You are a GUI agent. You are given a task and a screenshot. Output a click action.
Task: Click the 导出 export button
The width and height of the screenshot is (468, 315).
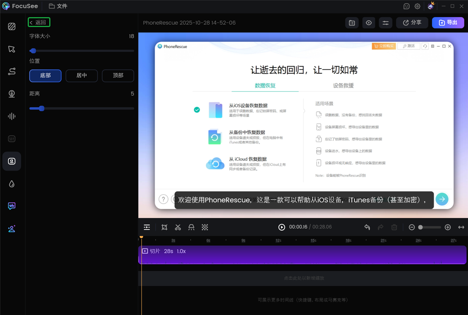click(x=448, y=23)
